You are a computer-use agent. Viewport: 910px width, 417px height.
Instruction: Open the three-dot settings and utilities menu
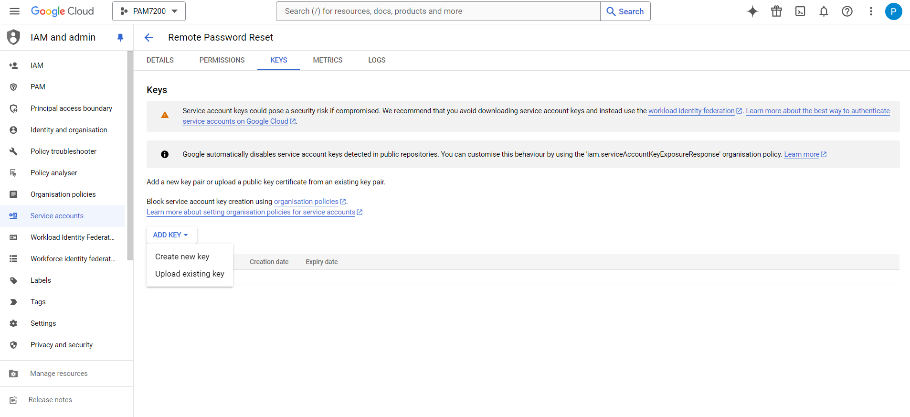871,11
